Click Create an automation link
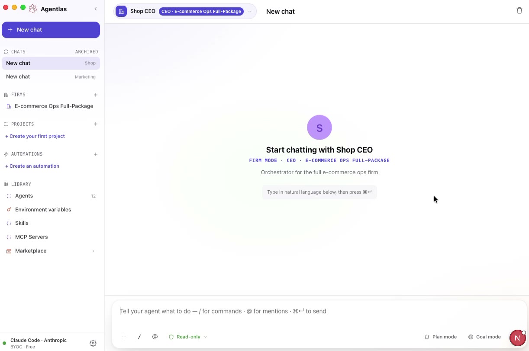This screenshot has height=351, width=529. click(32, 166)
